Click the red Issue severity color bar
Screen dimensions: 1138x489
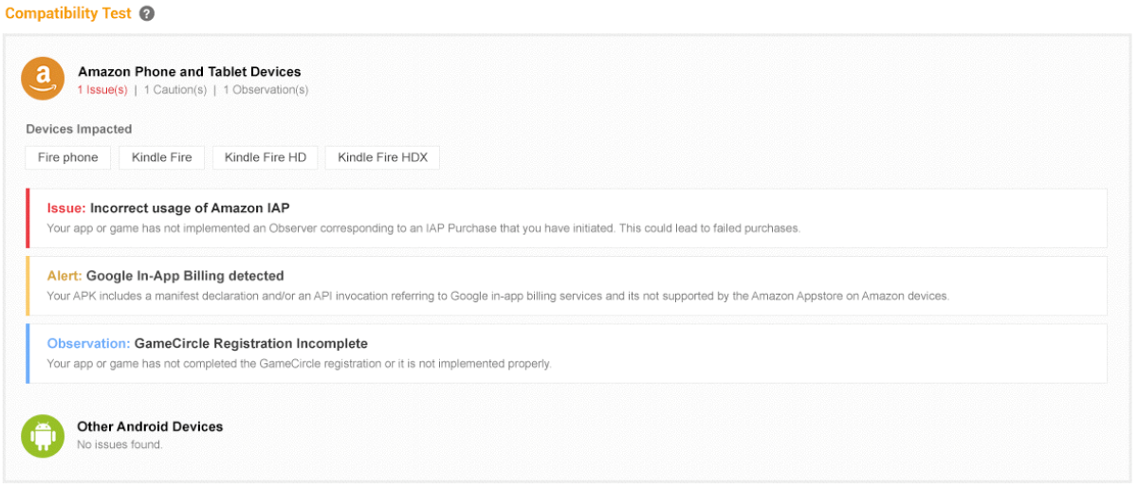click(x=28, y=218)
